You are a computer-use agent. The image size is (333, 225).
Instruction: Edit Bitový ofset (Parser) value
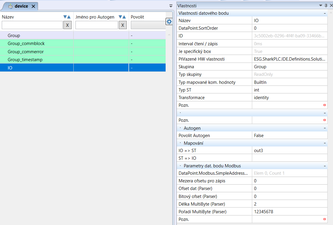(290, 196)
